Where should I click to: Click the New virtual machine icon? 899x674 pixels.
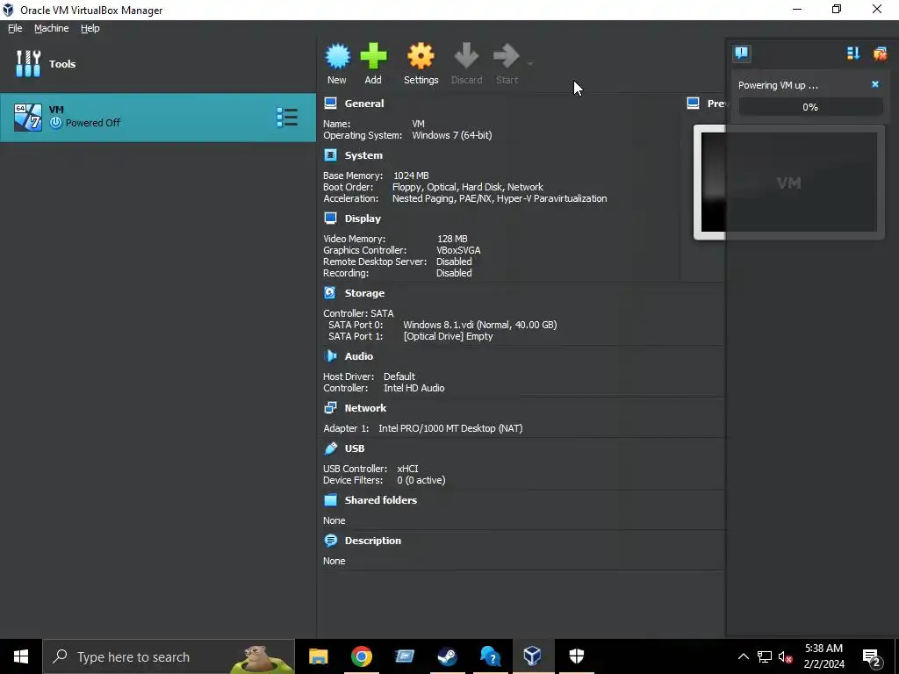pyautogui.click(x=337, y=56)
